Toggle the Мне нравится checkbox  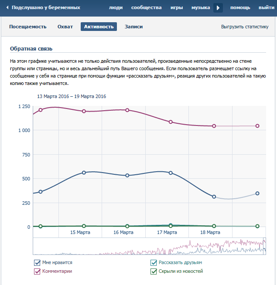click(37, 263)
